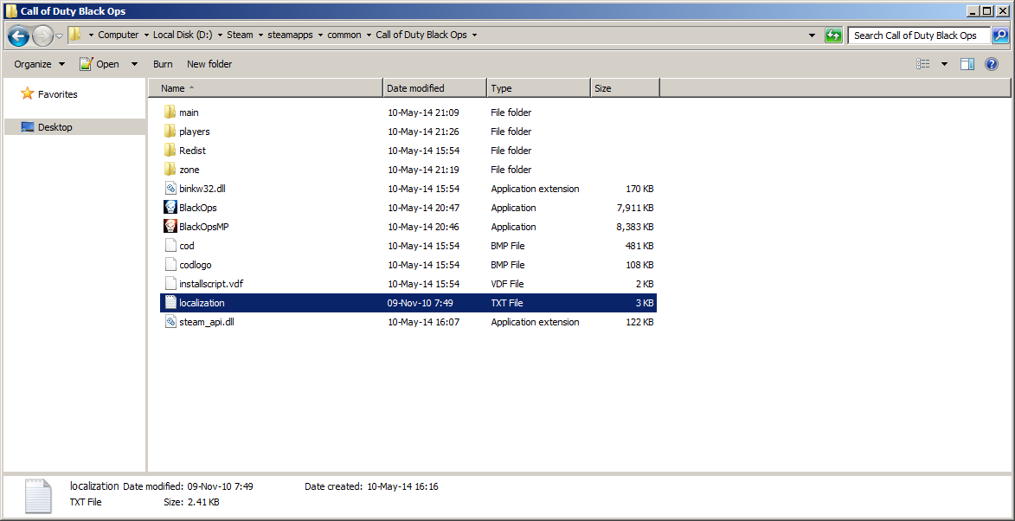
Task: Go to the steamapps breadcrumb folder
Action: coord(291,35)
